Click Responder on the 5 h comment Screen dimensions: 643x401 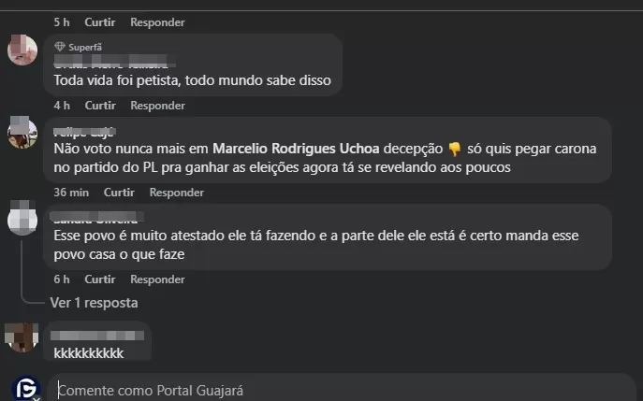[157, 21]
